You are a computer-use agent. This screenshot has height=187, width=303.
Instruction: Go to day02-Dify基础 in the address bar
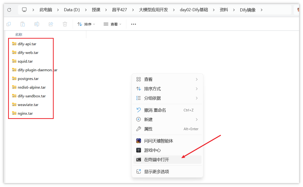194,10
